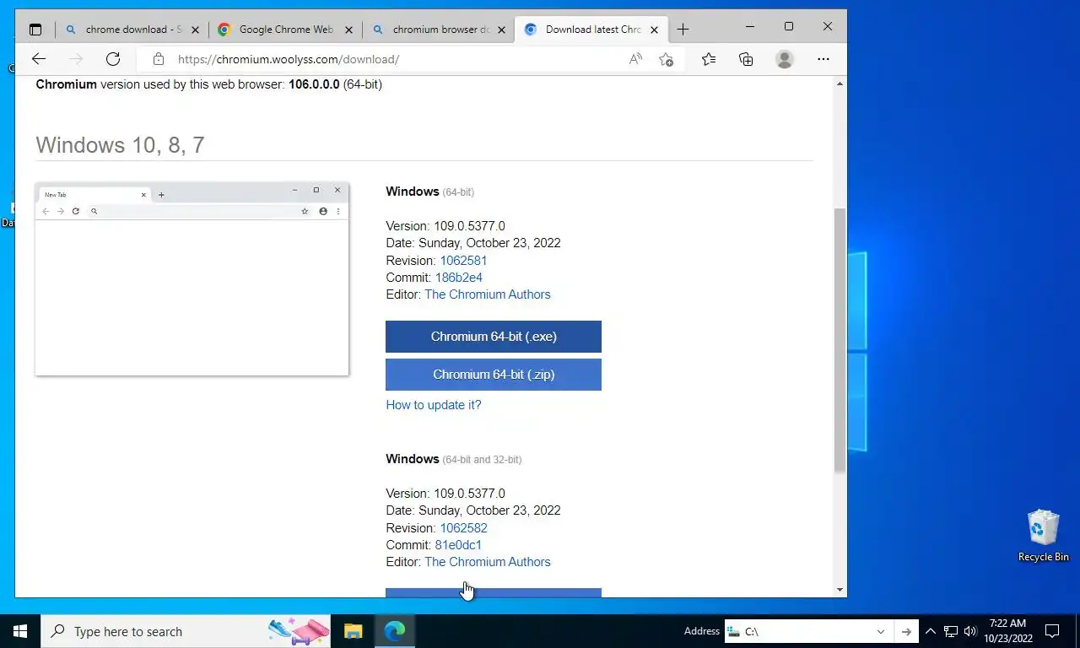Open Chromium Authors link under 64-bit and 32-bit
The image size is (1080, 648).
click(x=488, y=562)
